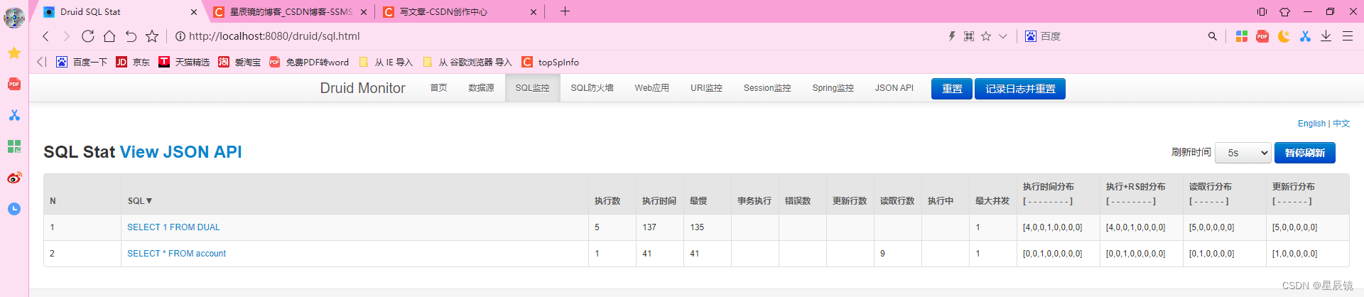Open the Session监控 nav item
The image size is (1364, 297).
click(767, 88)
